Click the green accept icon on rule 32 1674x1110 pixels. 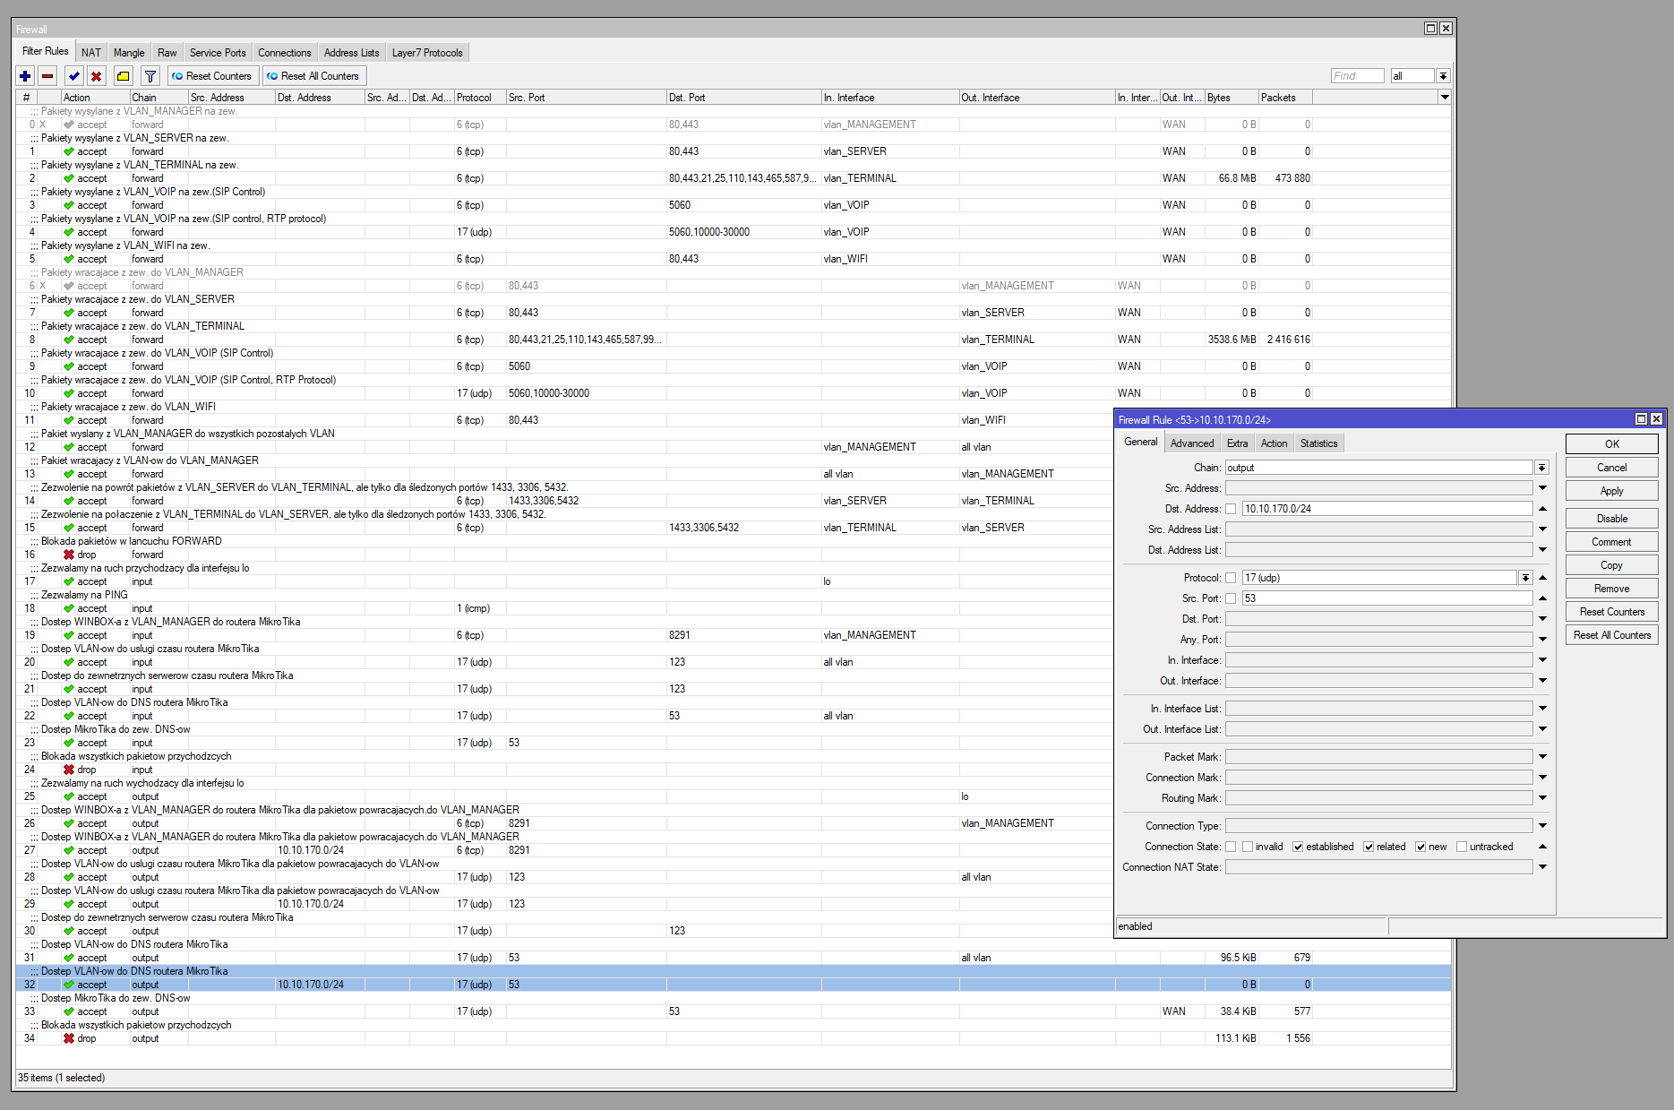69,985
